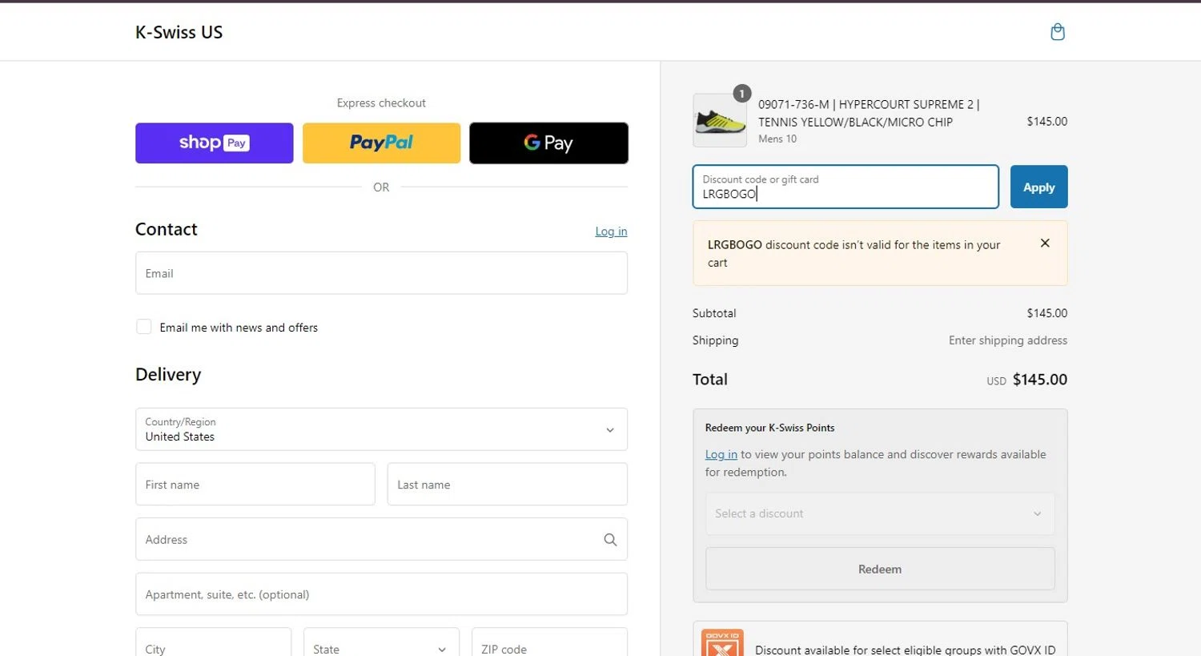1201x656 pixels.
Task: Click the USD $145.00 total amount
Action: 1026,380
